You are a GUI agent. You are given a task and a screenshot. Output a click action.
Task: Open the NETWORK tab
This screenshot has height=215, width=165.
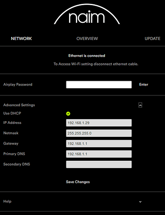[x=21, y=39]
